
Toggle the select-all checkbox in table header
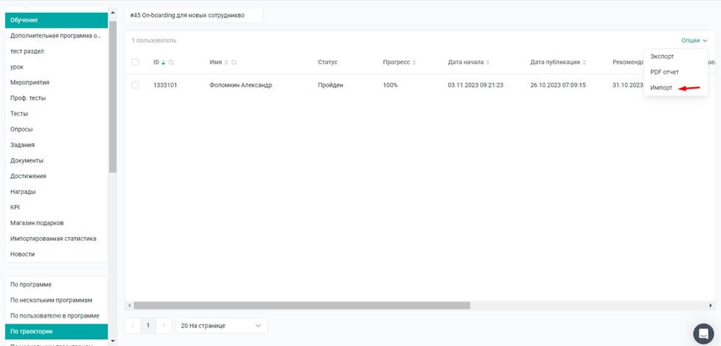[135, 62]
